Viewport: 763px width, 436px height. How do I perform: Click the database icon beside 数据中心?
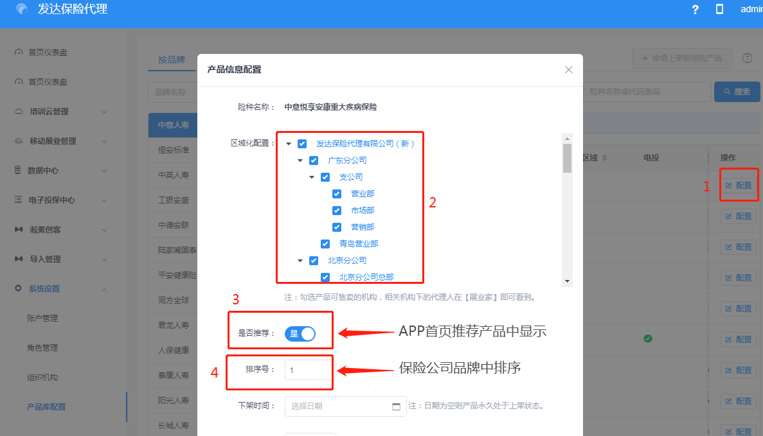tap(18, 171)
